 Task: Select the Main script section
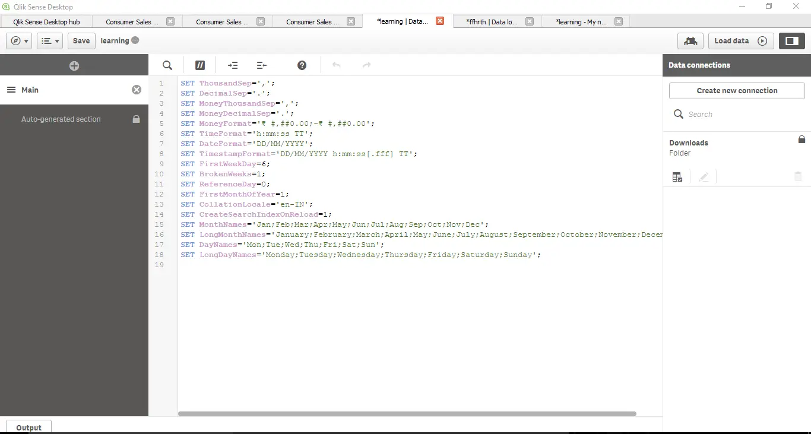74,90
